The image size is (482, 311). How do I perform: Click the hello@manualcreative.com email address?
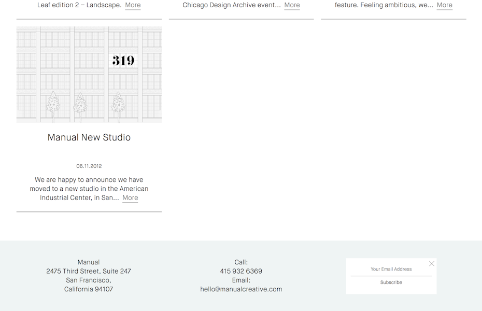[x=241, y=289]
